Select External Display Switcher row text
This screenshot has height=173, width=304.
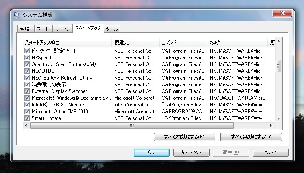pos(59,91)
